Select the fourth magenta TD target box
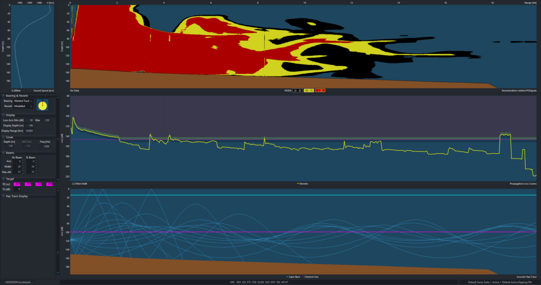Screen dimensions: 541x285 pos(49,184)
